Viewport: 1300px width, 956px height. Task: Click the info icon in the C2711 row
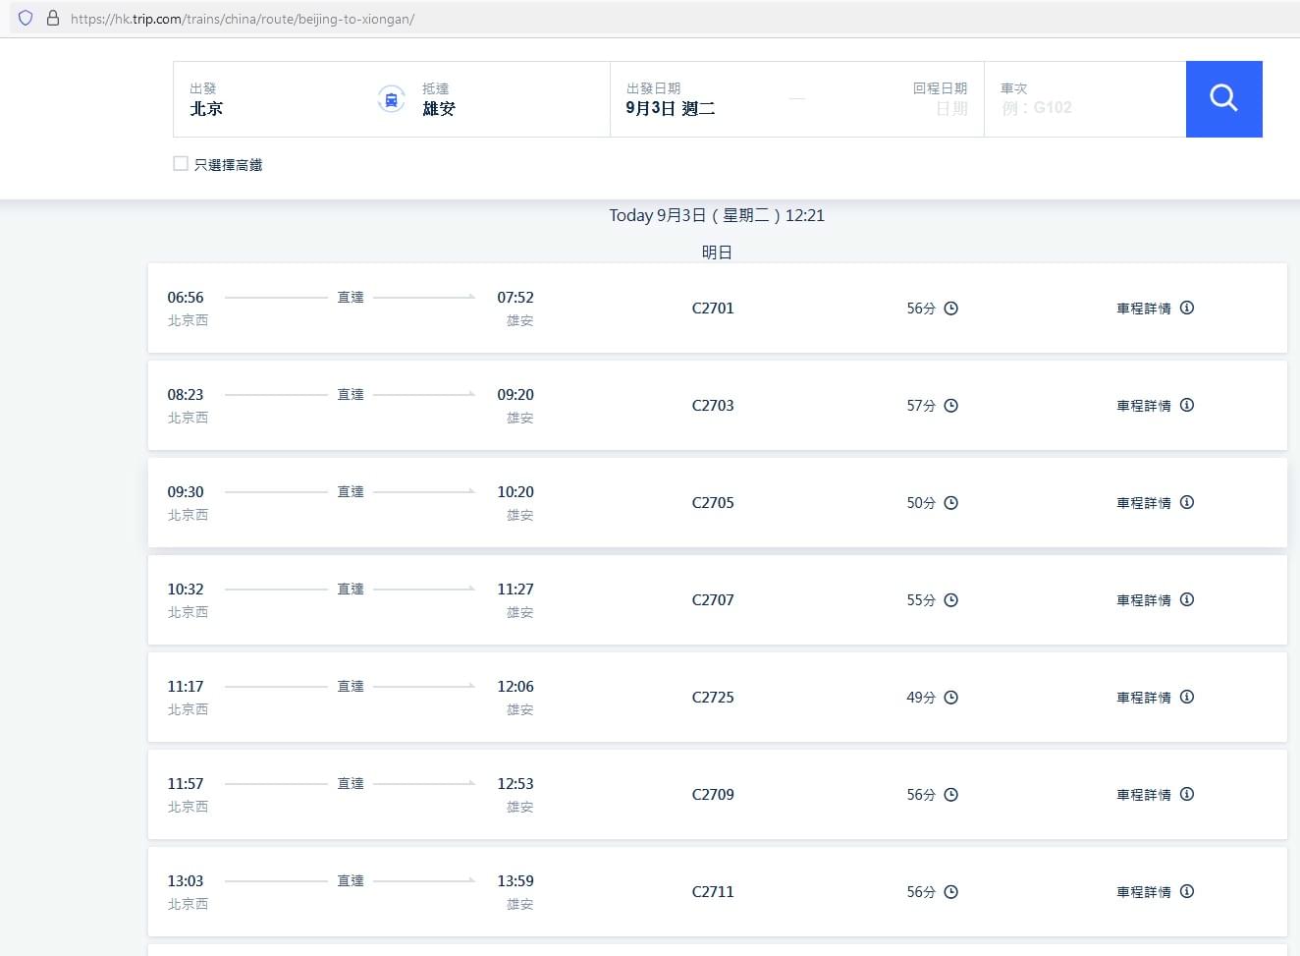click(1187, 891)
